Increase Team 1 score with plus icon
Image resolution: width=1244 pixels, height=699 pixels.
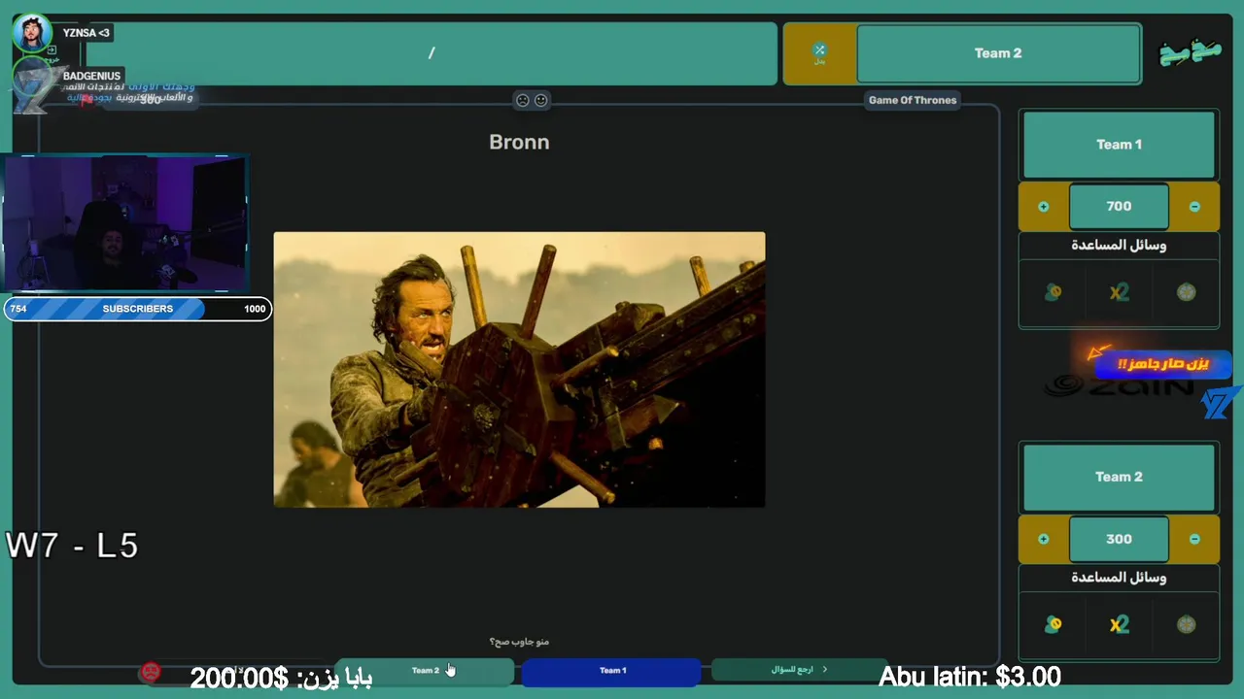pyautogui.click(x=1043, y=207)
